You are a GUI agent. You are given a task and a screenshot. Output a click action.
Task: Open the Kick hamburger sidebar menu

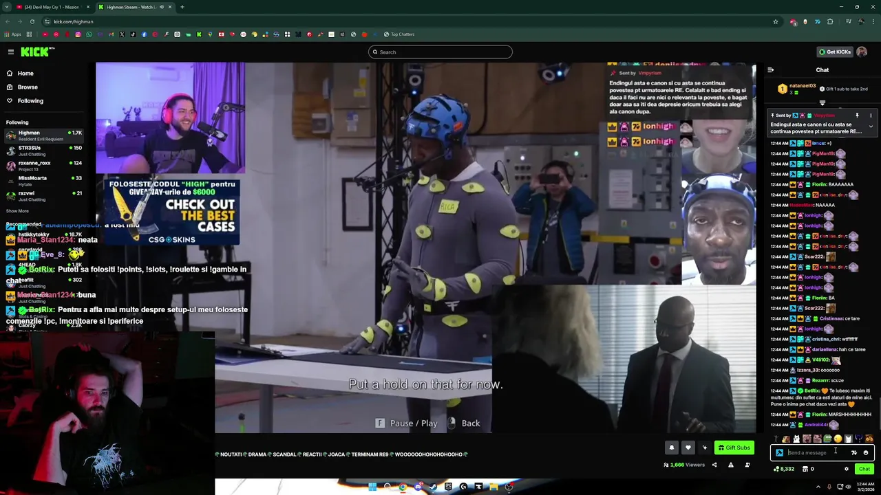coord(11,52)
